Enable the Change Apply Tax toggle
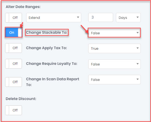The image size is (151, 122). coord(13,48)
